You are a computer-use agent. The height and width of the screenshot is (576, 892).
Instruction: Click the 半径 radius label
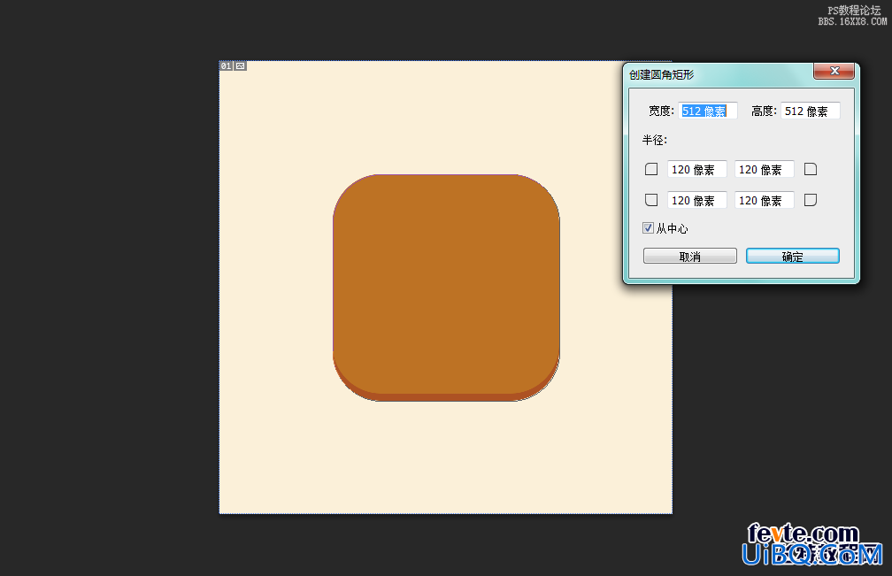pyautogui.click(x=655, y=140)
